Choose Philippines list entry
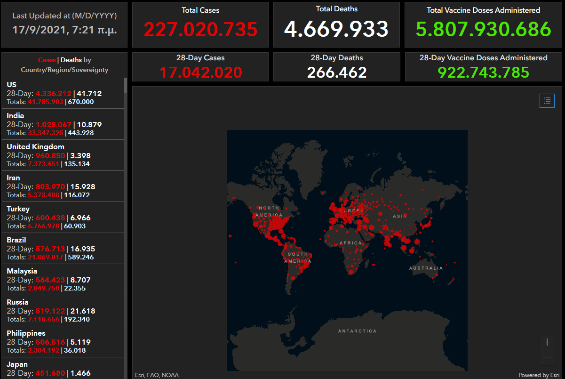The height and width of the screenshot is (379, 565). coord(62,342)
